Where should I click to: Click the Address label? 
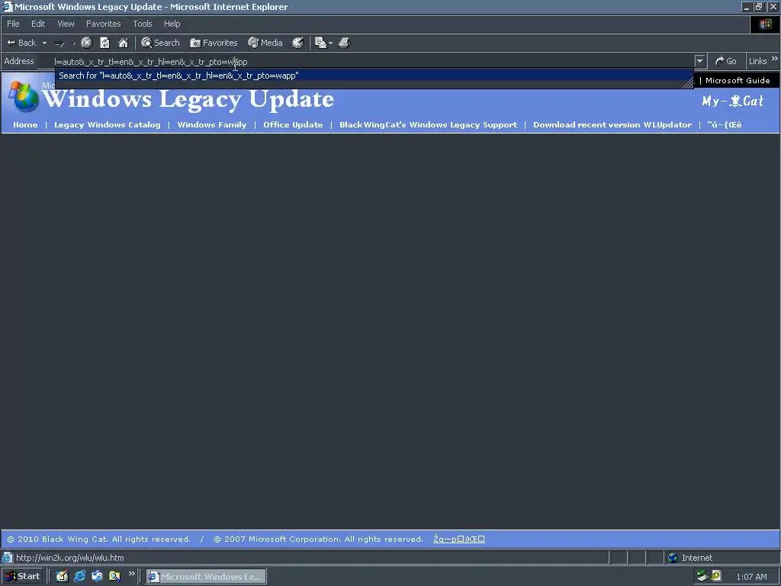pyautogui.click(x=19, y=61)
